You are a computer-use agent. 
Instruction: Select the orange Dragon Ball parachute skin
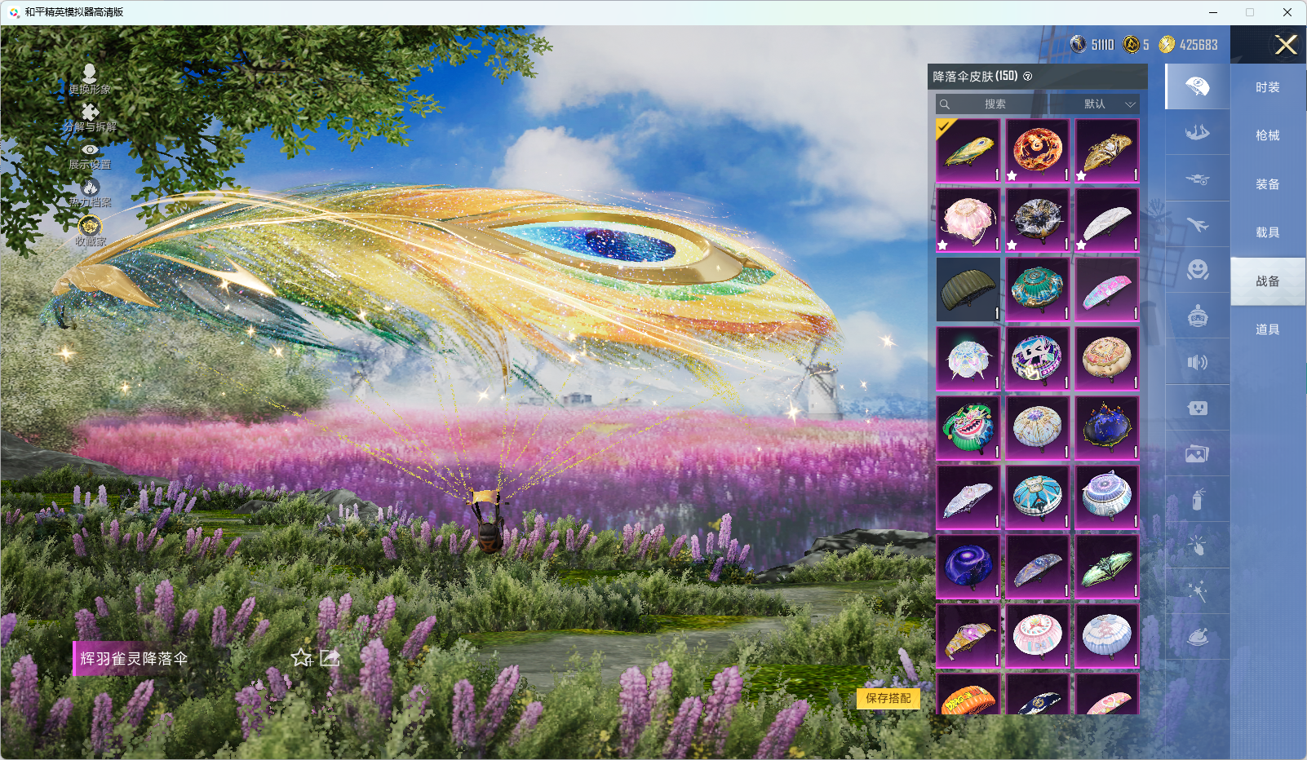coord(968,694)
